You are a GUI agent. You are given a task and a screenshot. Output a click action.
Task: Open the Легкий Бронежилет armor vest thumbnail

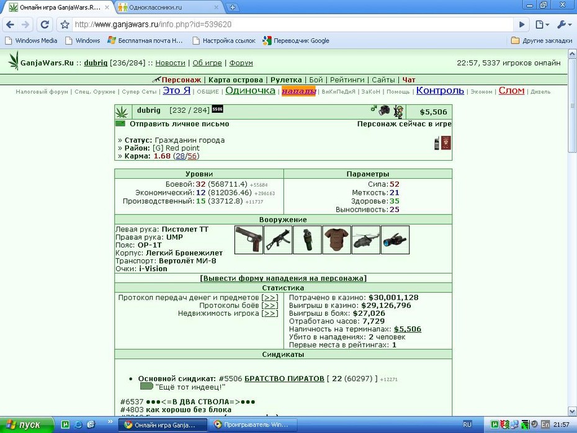tap(337, 240)
